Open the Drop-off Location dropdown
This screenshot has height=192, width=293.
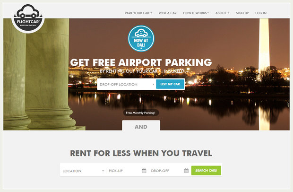coord(127,84)
